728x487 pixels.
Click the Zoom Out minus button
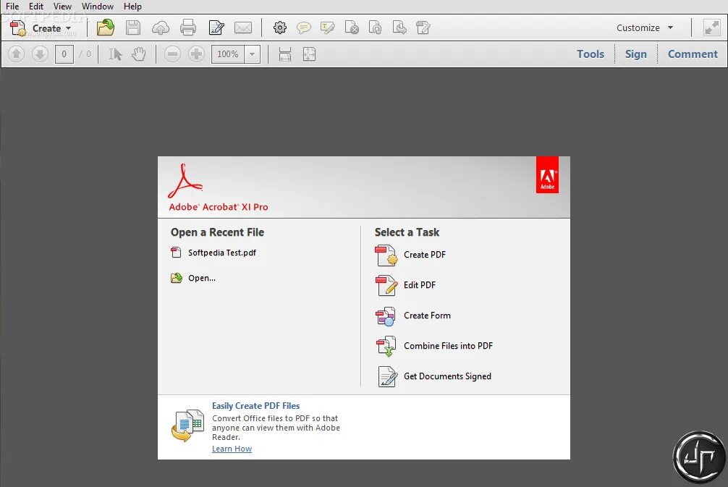(x=172, y=54)
